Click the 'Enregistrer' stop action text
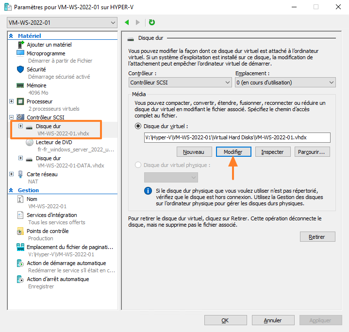349x332 pixels. pyautogui.click(x=41, y=286)
